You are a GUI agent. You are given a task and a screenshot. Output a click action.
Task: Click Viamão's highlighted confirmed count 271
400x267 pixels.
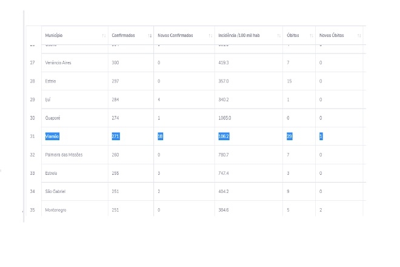click(116, 137)
